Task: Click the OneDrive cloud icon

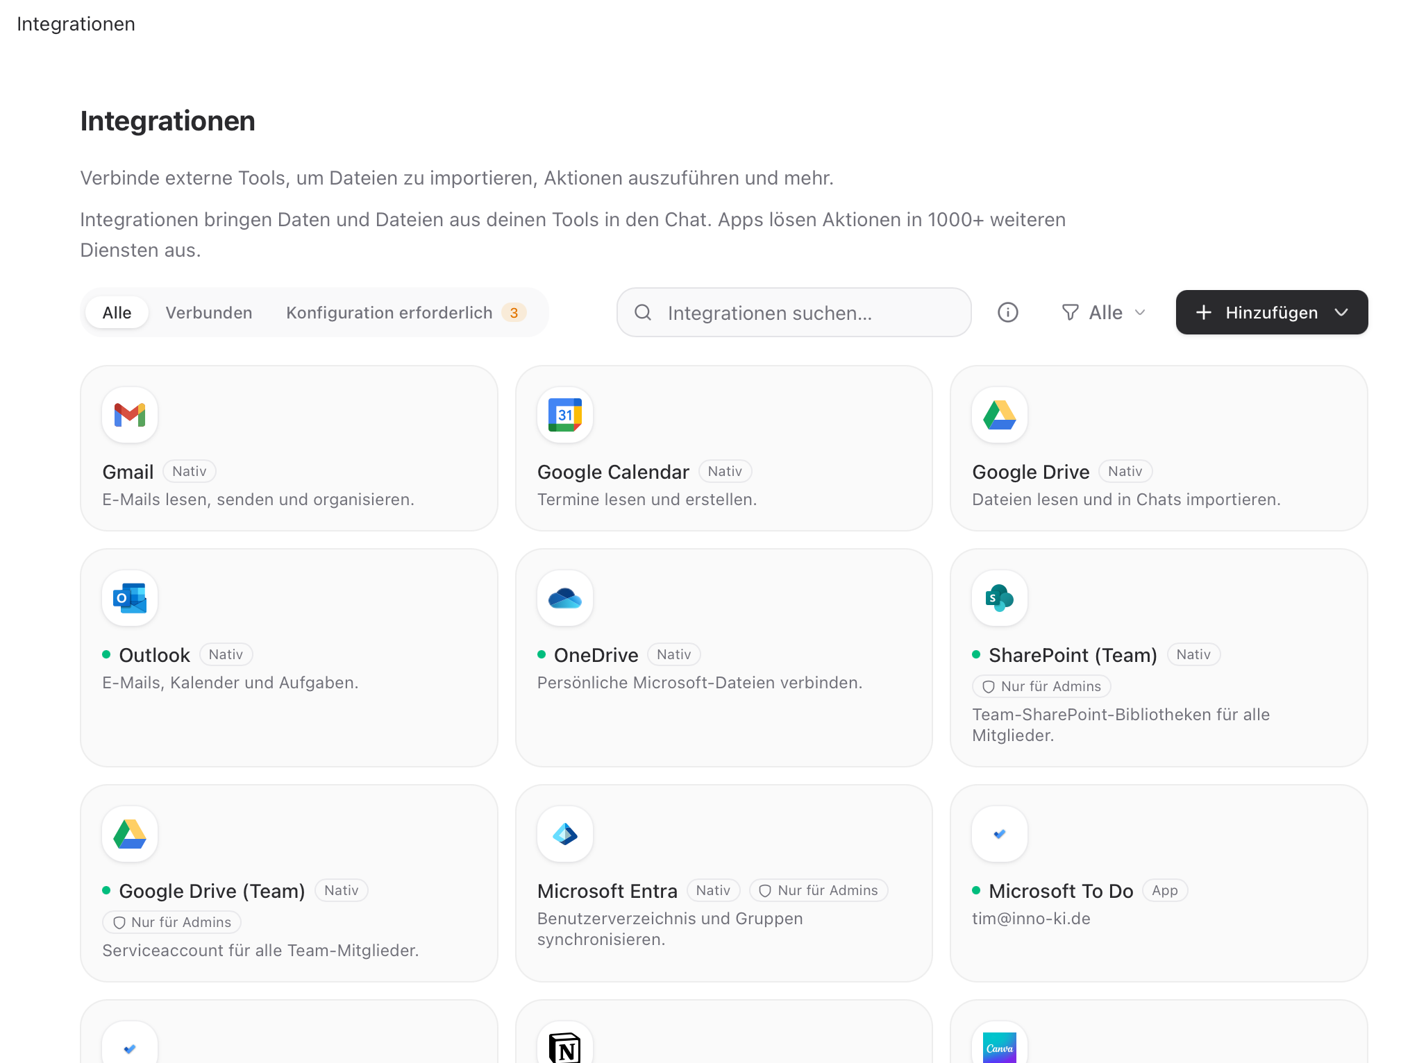Action: (565, 598)
